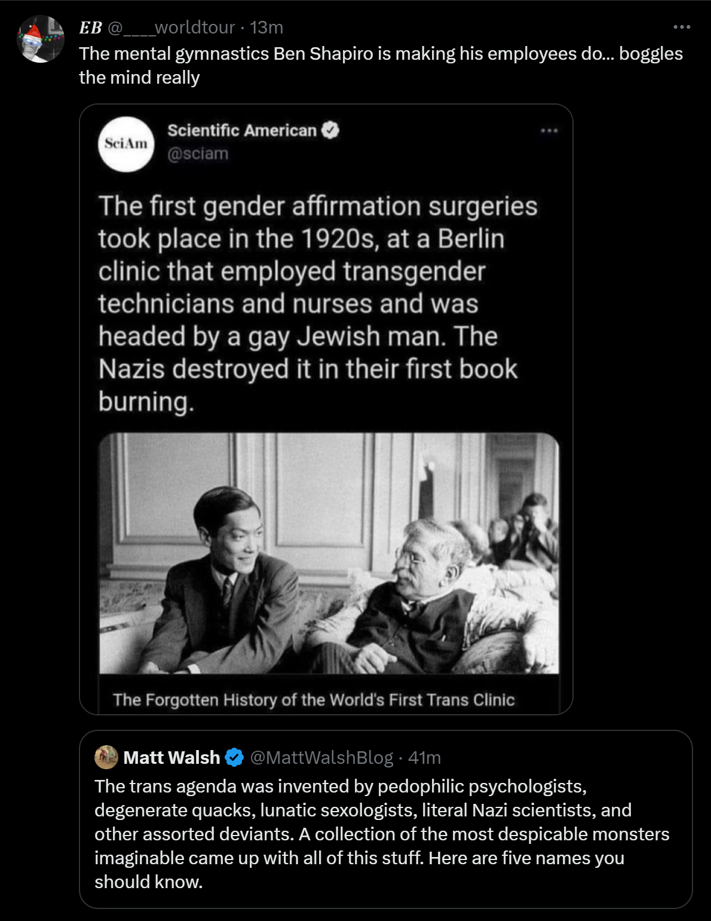Click EB's profile avatar with Santa hat
The image size is (711, 921).
pos(41,39)
